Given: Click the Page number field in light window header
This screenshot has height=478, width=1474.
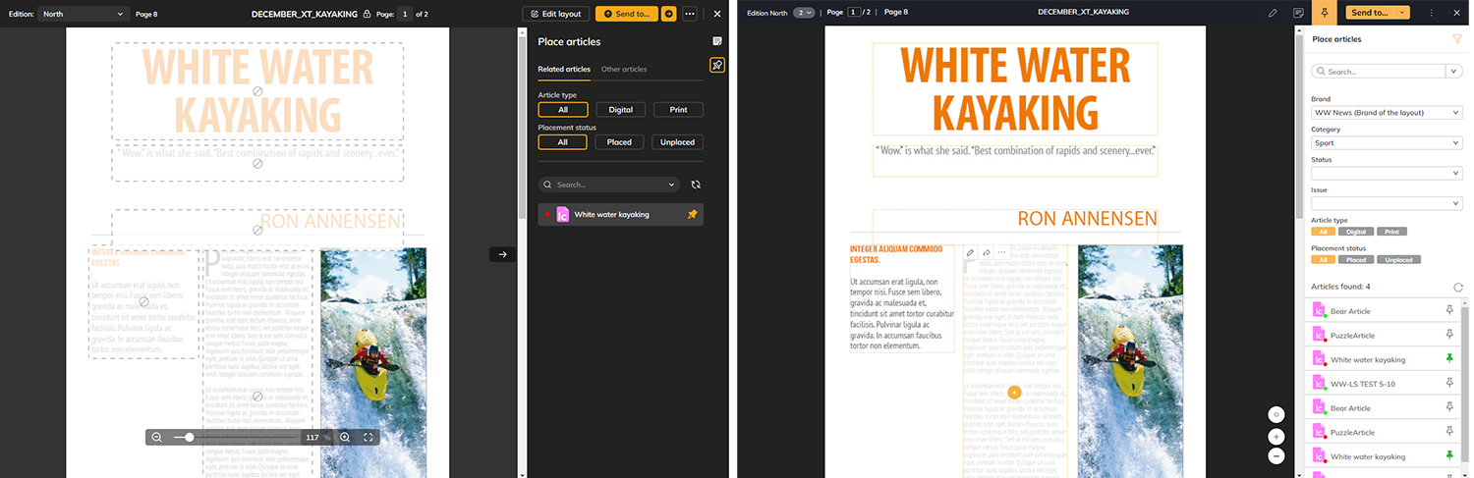Looking at the screenshot, I should [x=853, y=13].
